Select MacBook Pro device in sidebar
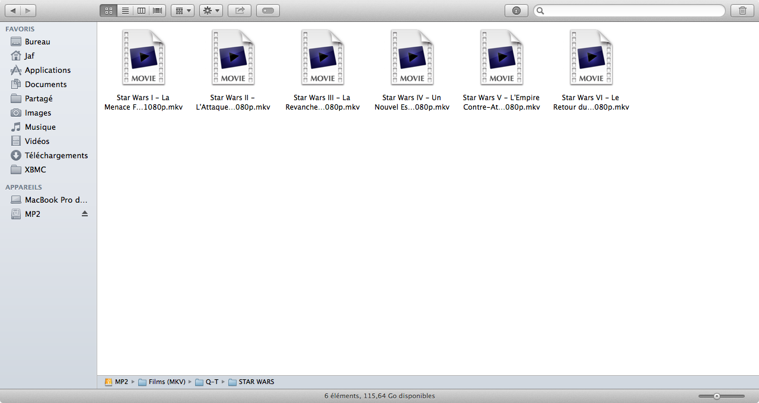 point(48,200)
